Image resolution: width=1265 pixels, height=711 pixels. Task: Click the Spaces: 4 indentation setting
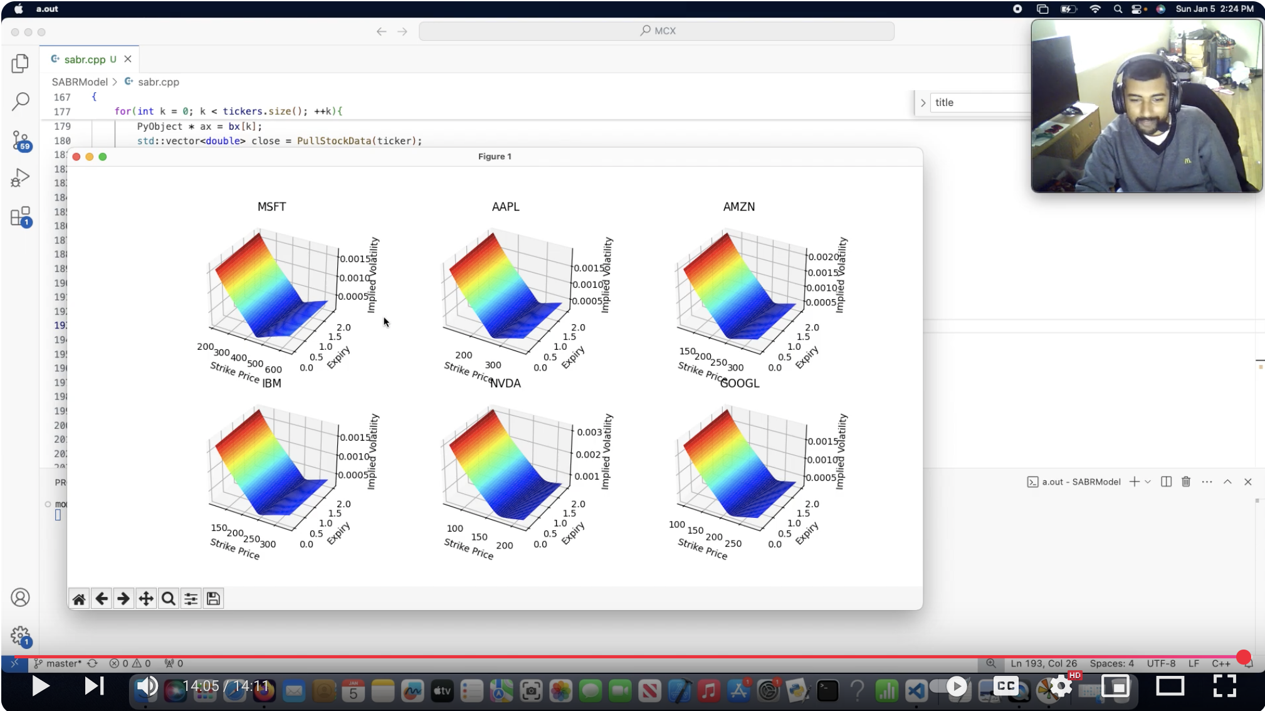tap(1111, 663)
